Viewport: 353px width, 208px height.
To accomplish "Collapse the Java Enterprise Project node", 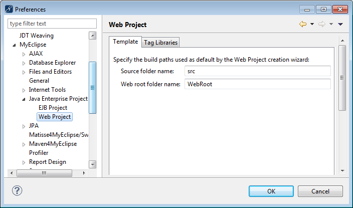I will (x=24, y=99).
